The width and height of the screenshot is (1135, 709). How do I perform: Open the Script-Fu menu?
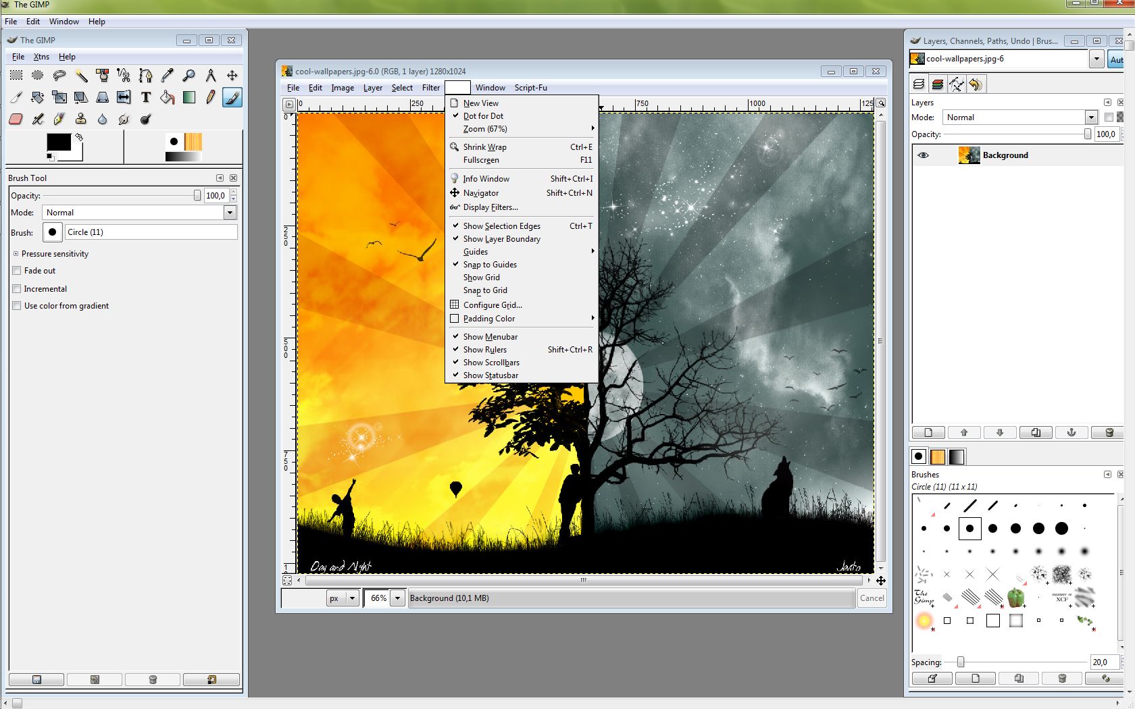click(530, 88)
